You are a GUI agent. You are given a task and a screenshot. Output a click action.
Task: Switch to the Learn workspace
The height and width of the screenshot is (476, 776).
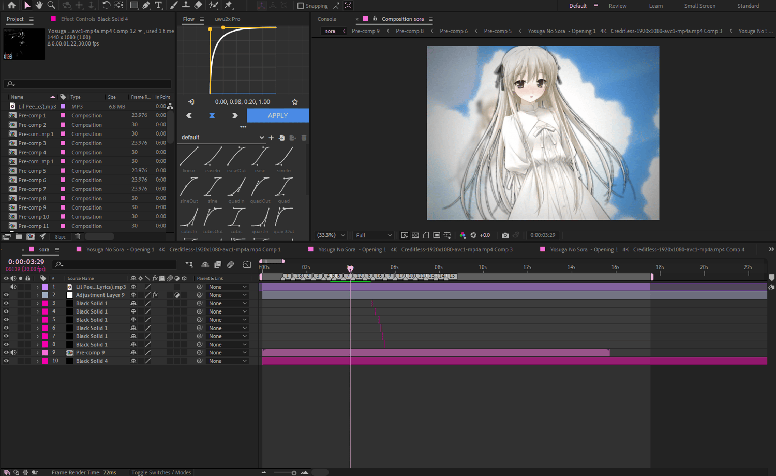(x=656, y=6)
